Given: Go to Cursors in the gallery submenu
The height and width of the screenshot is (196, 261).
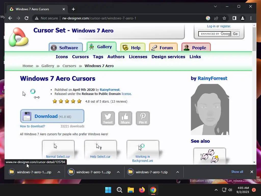Looking at the screenshot, I should pyautogui.click(x=80, y=57).
